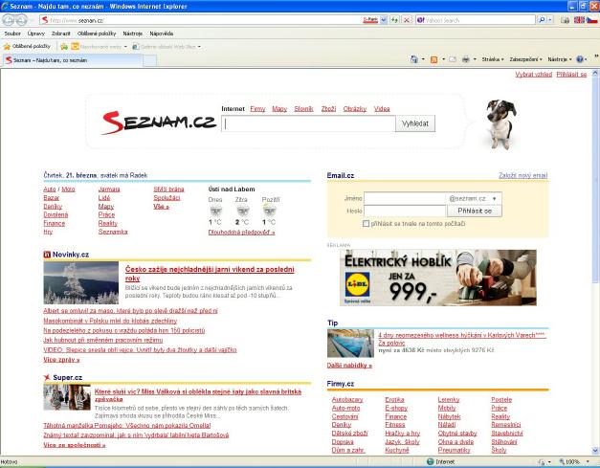
Task: Switch search to Mapy link
Action: (279, 109)
